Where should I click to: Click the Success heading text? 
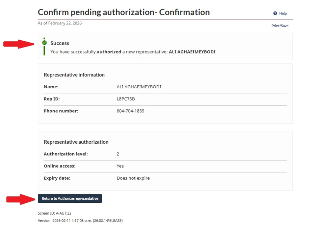pos(60,43)
